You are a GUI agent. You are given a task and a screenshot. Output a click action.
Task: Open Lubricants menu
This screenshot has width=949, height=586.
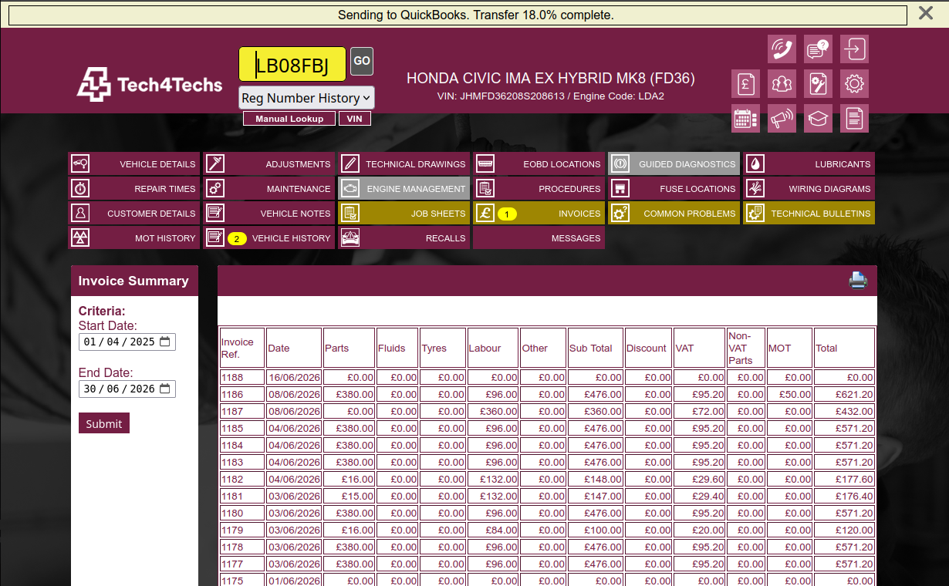[809, 163]
